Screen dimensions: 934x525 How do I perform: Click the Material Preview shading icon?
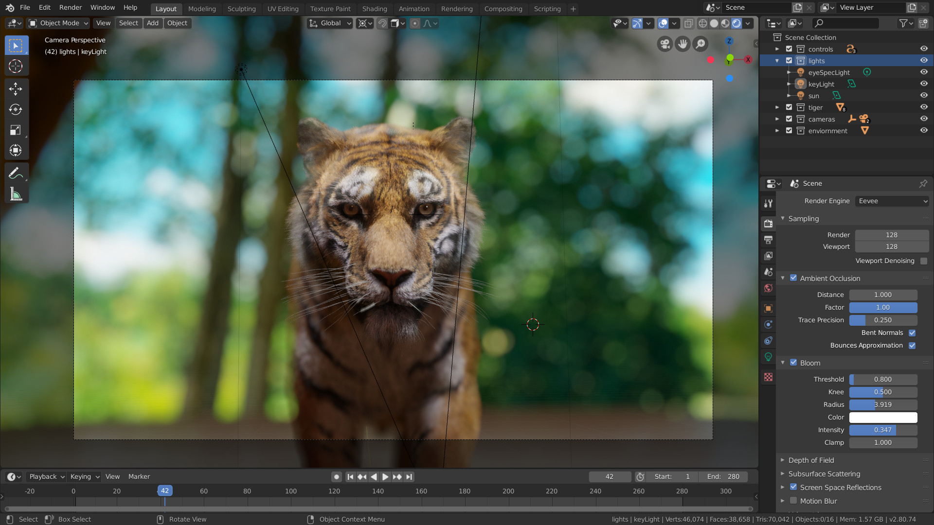pos(723,23)
